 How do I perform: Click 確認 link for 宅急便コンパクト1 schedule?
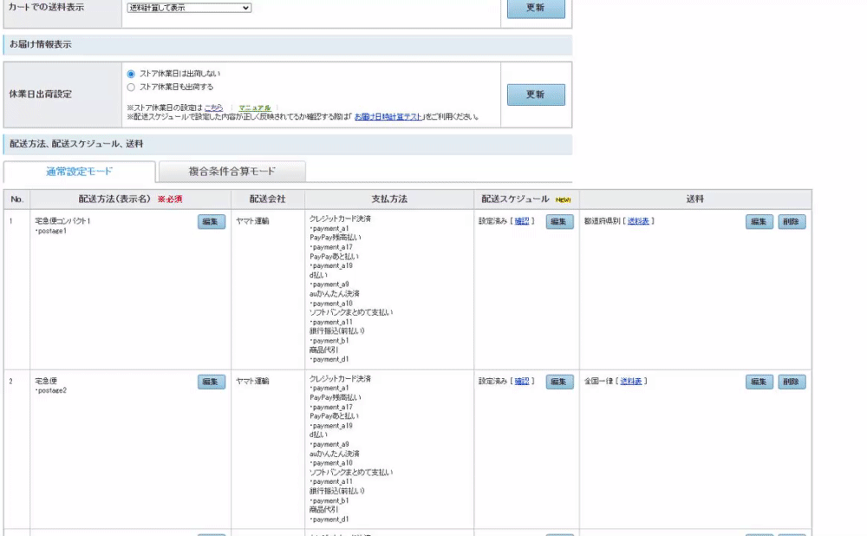[521, 222]
